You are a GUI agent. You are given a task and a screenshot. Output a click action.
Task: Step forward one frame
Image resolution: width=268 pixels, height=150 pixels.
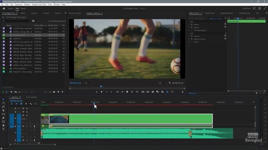click(x=132, y=92)
